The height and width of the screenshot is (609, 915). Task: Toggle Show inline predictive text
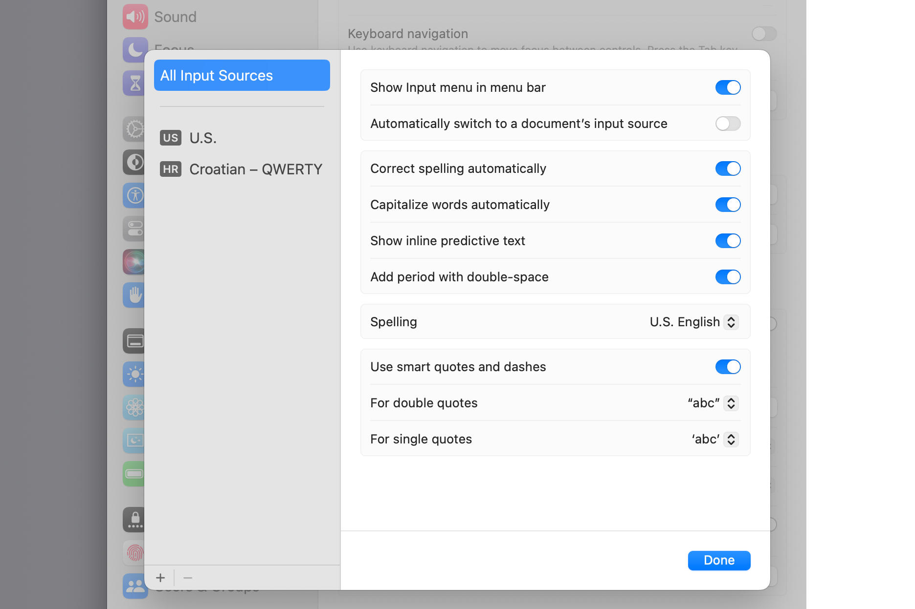(x=728, y=241)
